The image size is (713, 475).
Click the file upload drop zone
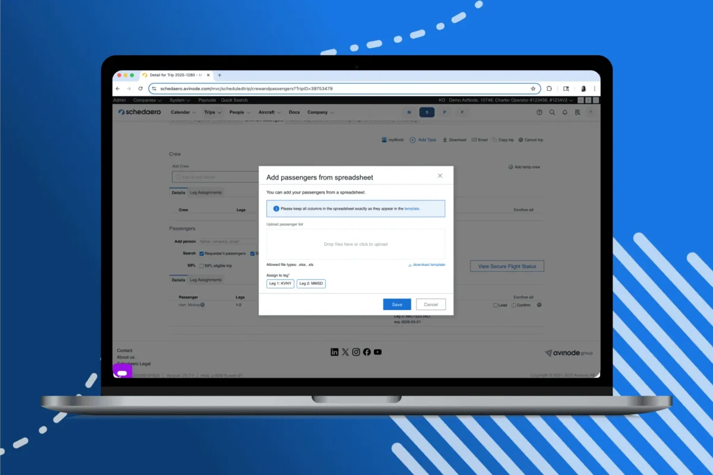tap(355, 244)
